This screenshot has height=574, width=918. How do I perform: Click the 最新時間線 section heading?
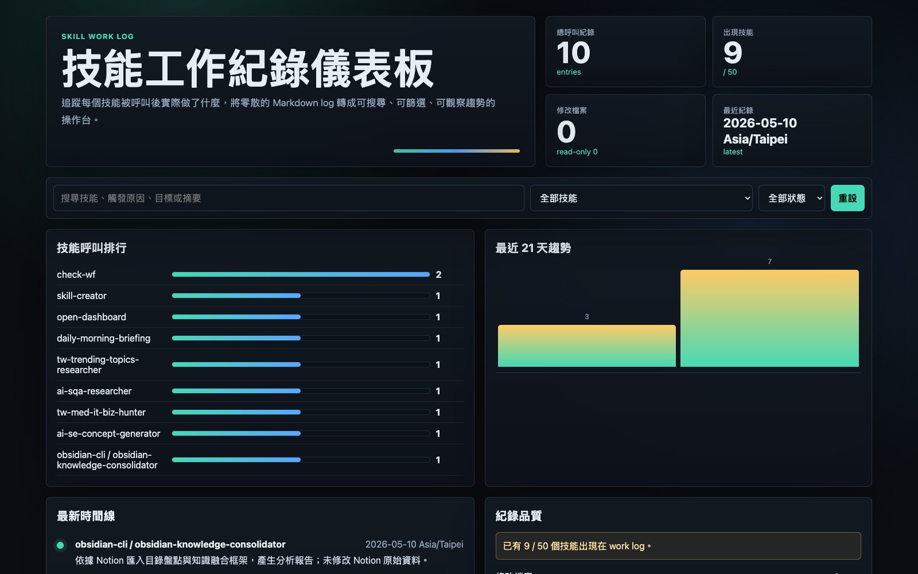[x=86, y=516]
